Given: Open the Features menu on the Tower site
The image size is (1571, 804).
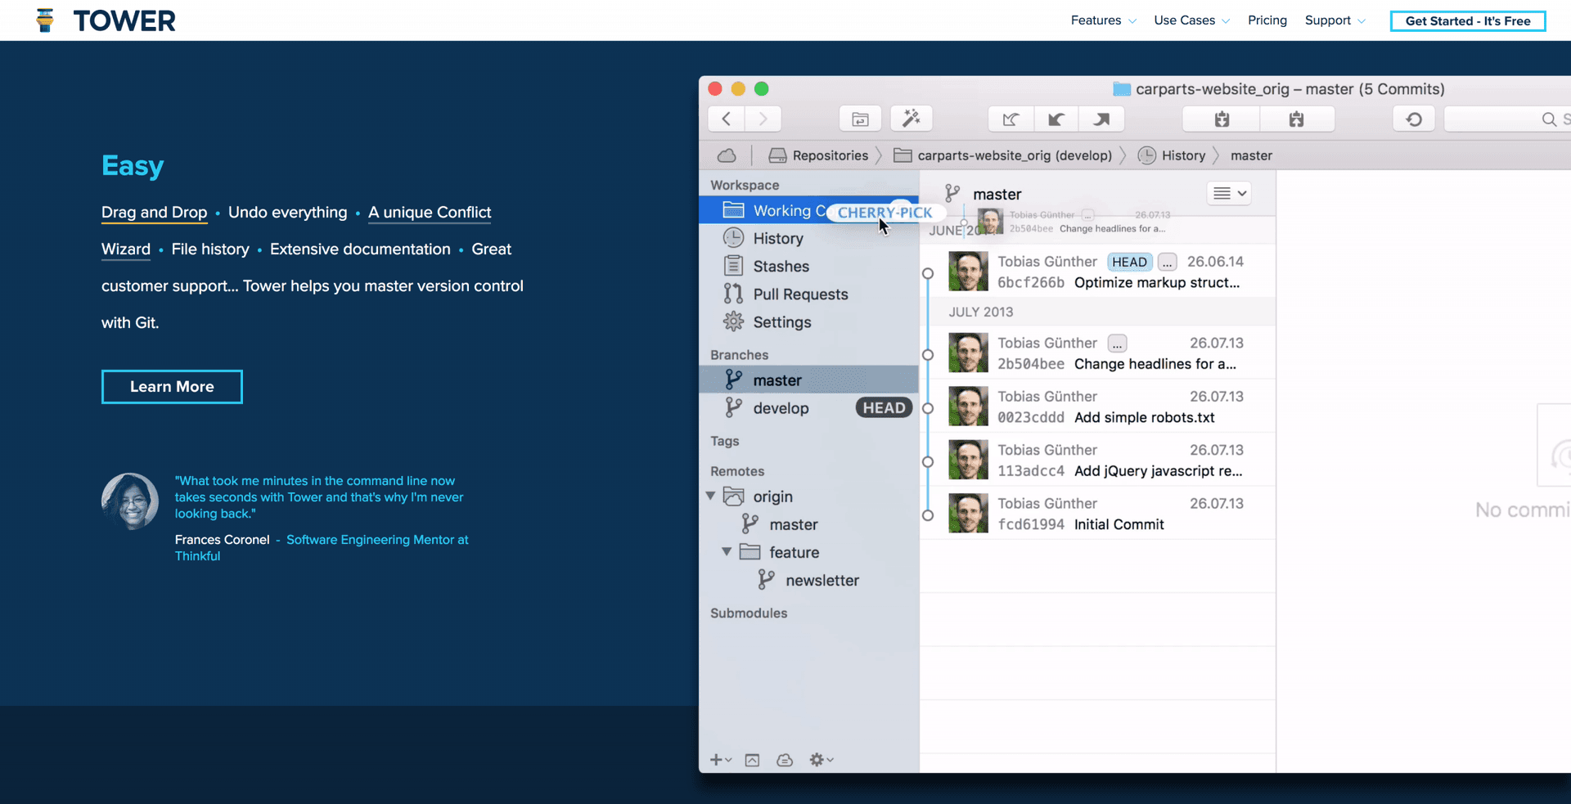Looking at the screenshot, I should click(1102, 20).
